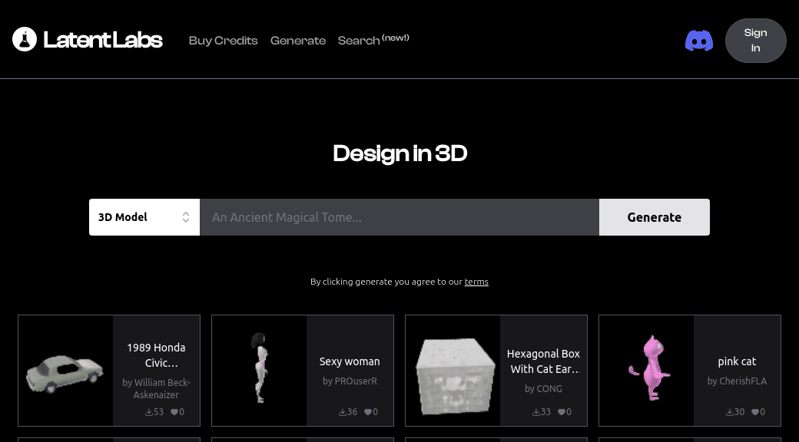
Task: Click the Sign In button
Action: [x=755, y=40]
